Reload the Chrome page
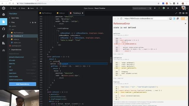This screenshot has height=106, width=189. pos(10,4)
